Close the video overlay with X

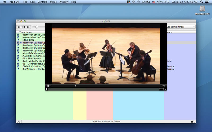point(165,89)
